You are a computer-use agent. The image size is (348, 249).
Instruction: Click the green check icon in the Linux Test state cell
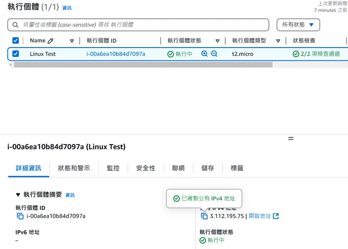(x=170, y=54)
